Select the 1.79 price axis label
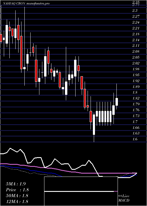 click(136, 104)
